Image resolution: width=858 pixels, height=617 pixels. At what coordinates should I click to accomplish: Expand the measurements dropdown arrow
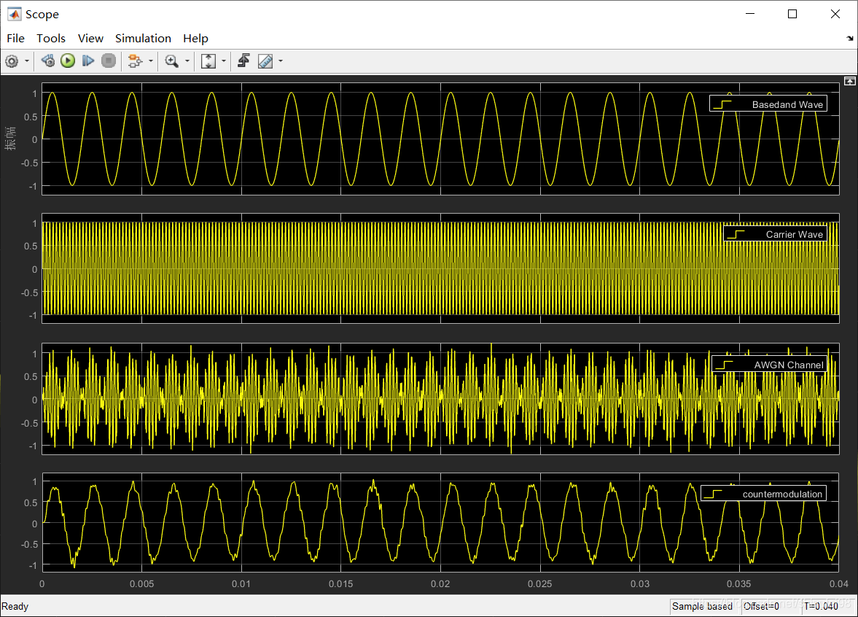click(281, 61)
